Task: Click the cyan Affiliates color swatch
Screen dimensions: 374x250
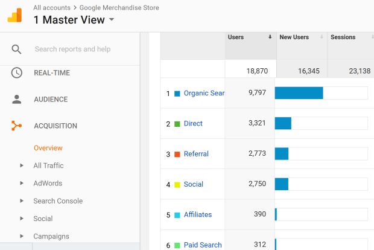Action: pos(177,215)
